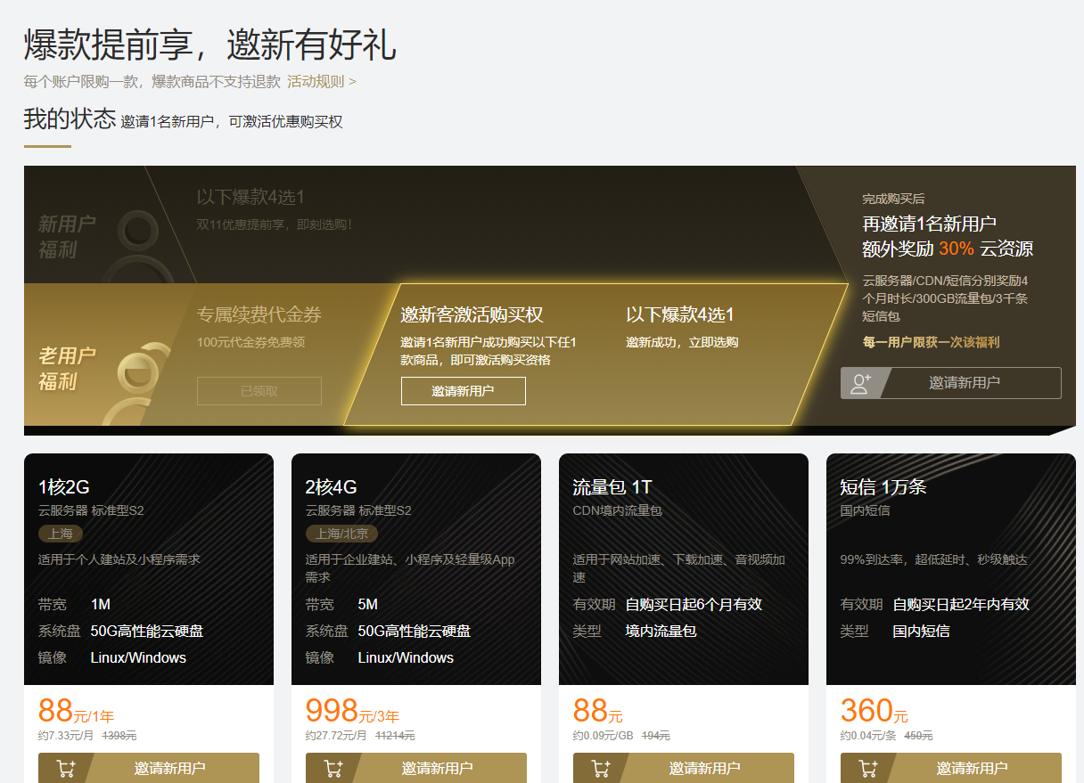
Task: Click the add-user icon beside 邀请新用户
Action: [861, 382]
